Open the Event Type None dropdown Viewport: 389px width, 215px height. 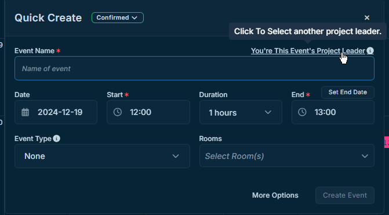(102, 156)
